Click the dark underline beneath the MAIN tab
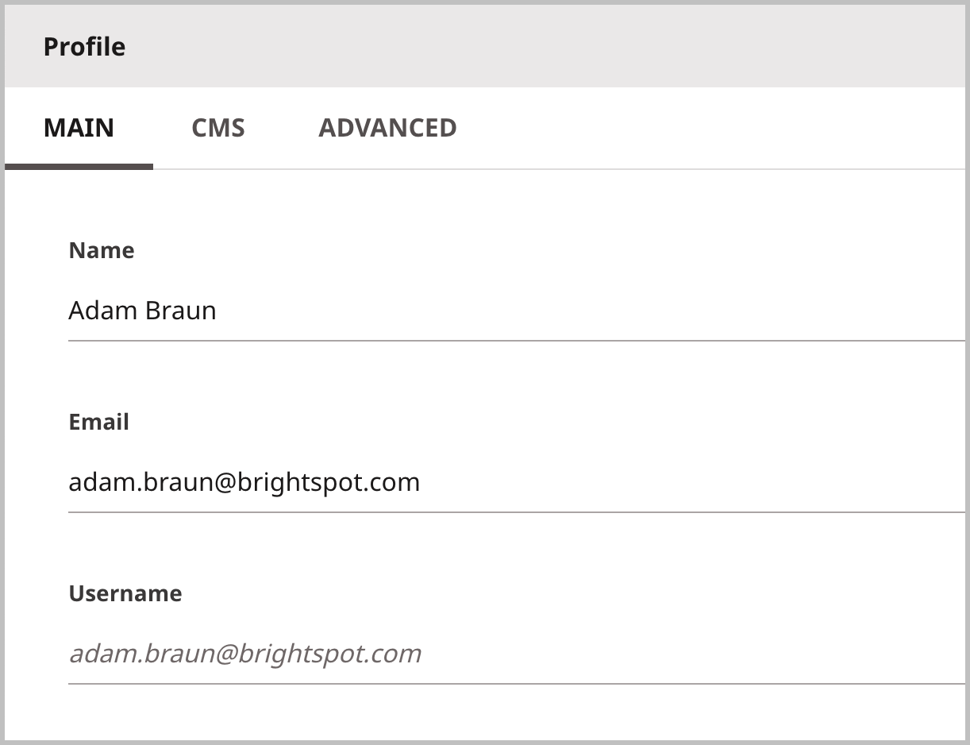Image resolution: width=970 pixels, height=745 pixels. click(x=79, y=167)
